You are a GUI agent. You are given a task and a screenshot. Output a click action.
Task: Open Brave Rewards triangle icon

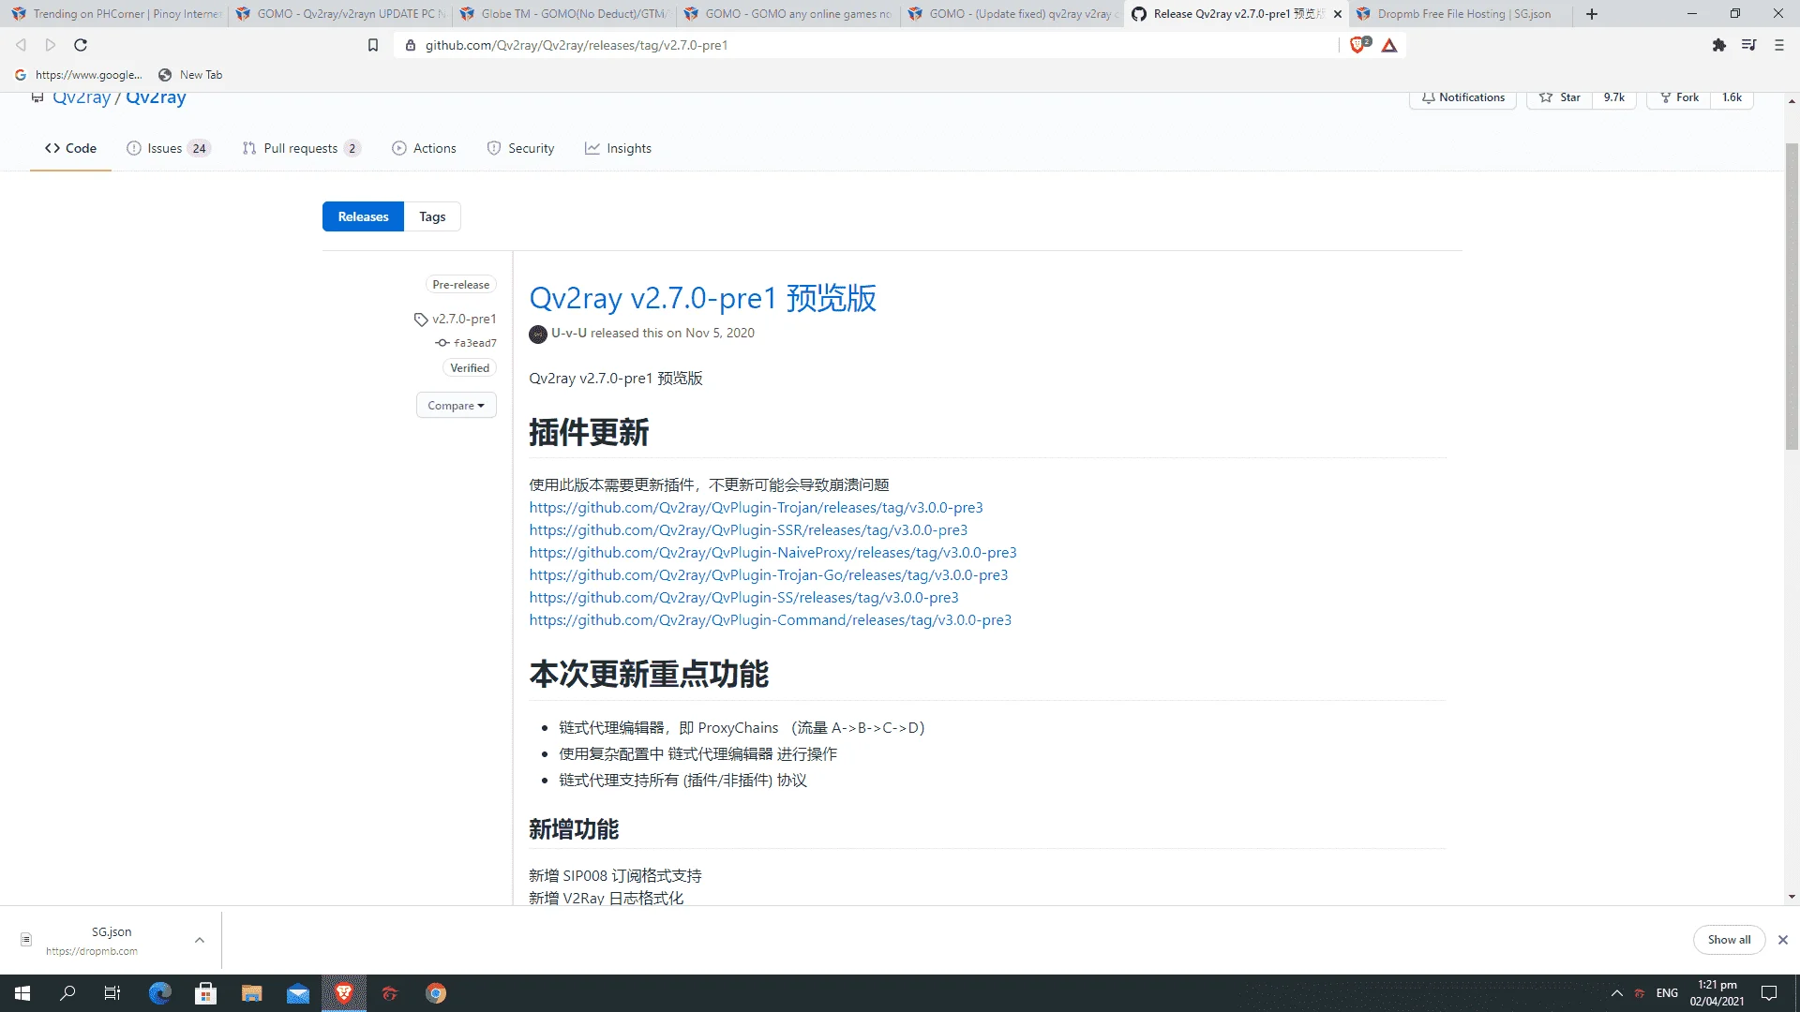pos(1389,45)
